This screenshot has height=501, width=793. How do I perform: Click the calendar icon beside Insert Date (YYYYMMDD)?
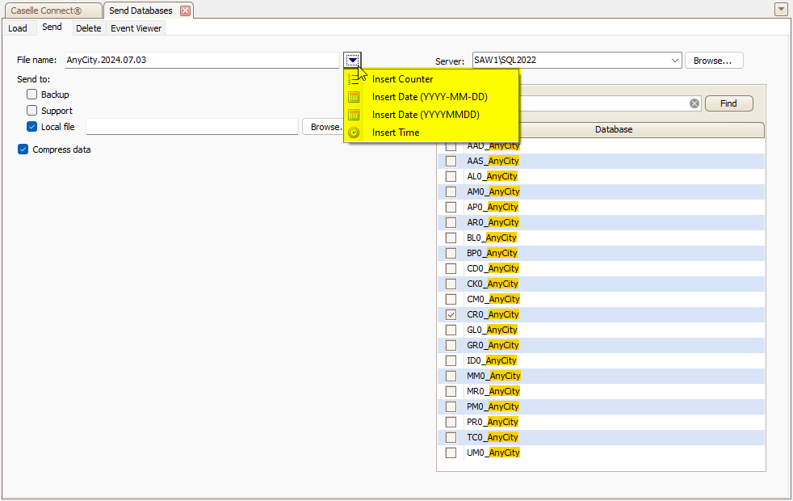tap(354, 115)
